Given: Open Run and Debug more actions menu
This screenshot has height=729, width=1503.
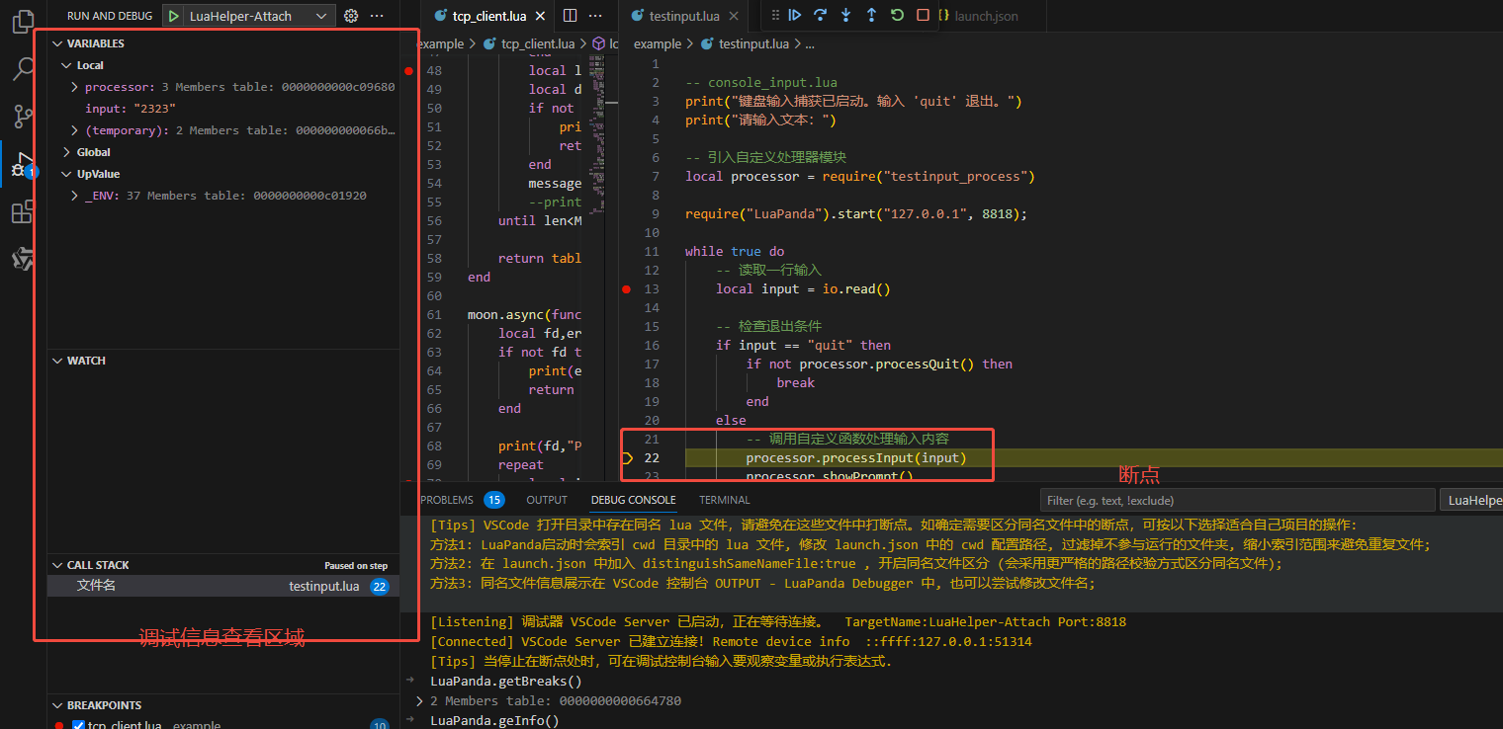Looking at the screenshot, I should tap(377, 16).
